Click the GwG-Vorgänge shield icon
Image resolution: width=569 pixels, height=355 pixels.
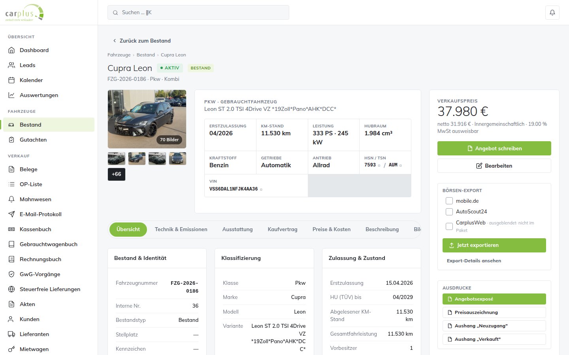[11, 274]
